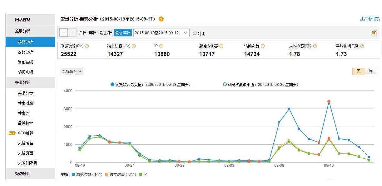Viewport: 382px width, 186px height.
Task: Click the help icon beside 独立访客(UV)
Action: [x=133, y=46]
